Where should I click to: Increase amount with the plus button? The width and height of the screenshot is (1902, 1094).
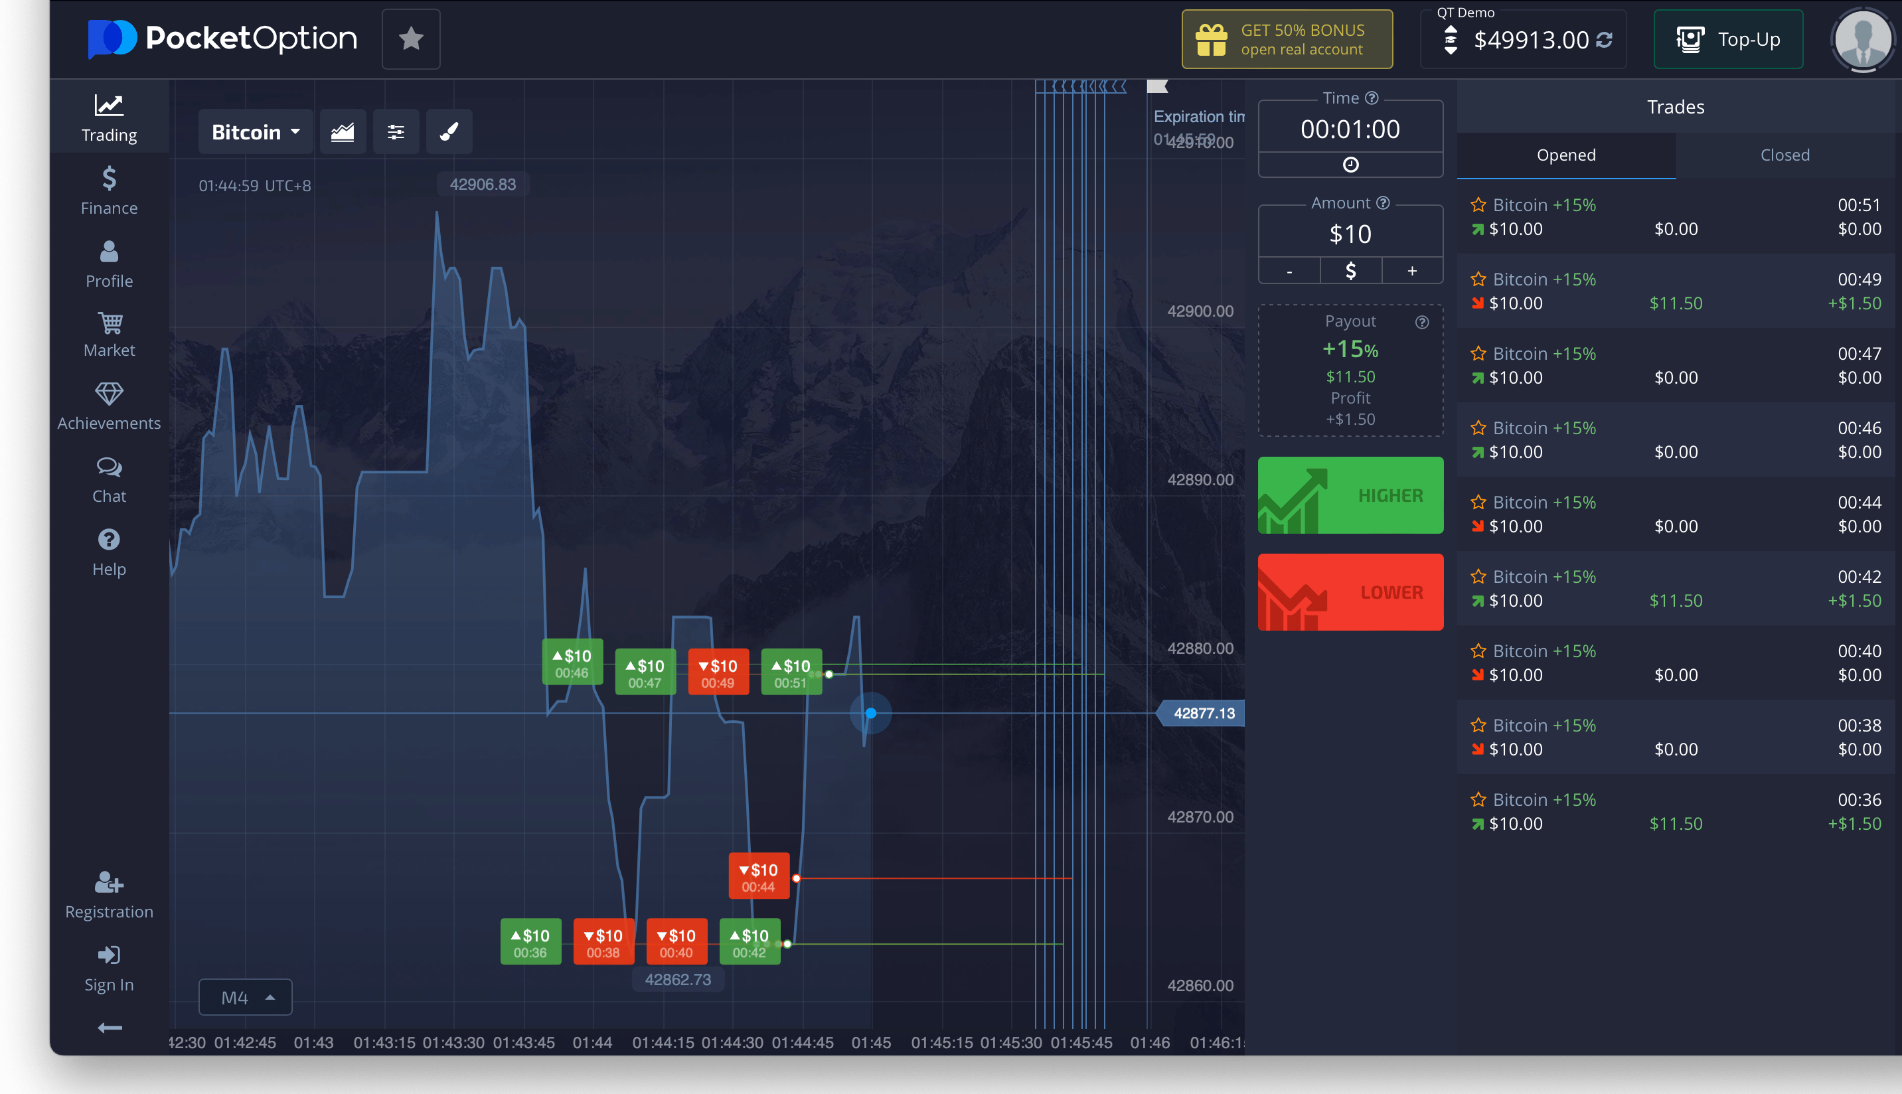click(x=1411, y=270)
